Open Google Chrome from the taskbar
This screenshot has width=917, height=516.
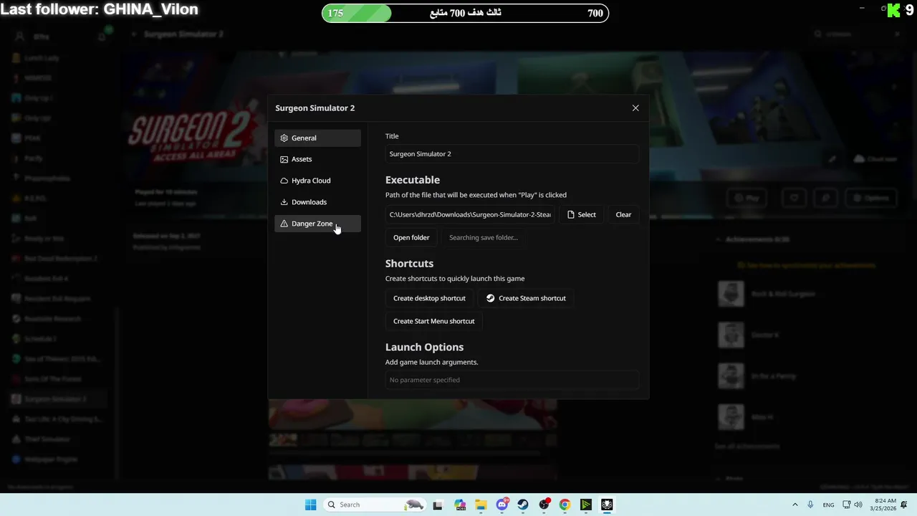click(x=565, y=505)
